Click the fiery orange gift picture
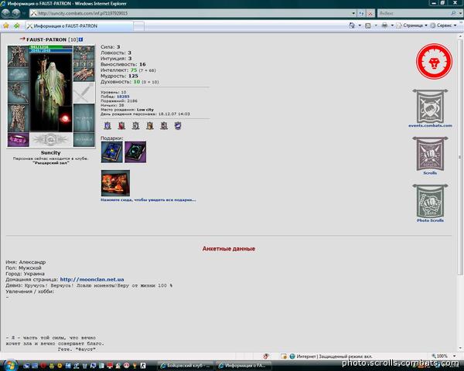 115,183
